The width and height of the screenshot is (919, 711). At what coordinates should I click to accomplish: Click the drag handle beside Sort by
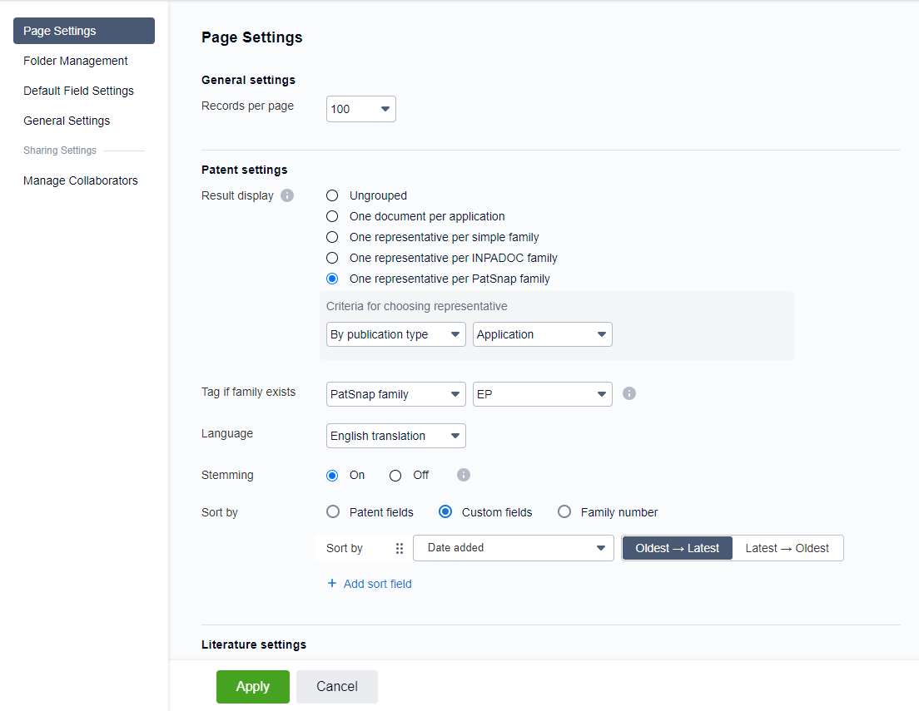400,548
